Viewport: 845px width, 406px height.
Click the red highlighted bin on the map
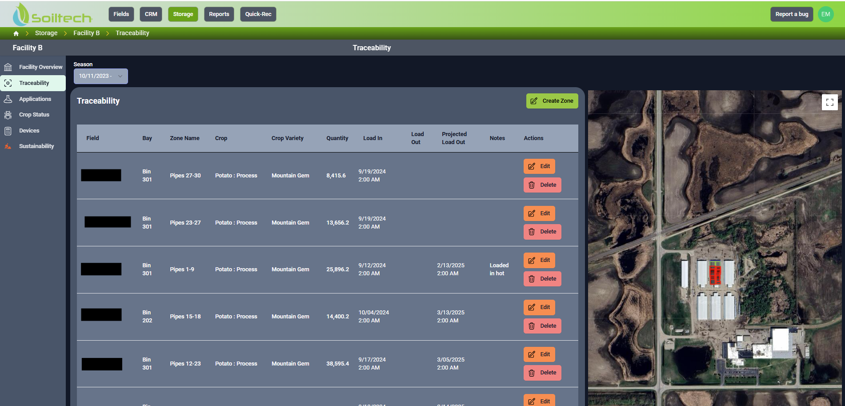pyautogui.click(x=715, y=275)
